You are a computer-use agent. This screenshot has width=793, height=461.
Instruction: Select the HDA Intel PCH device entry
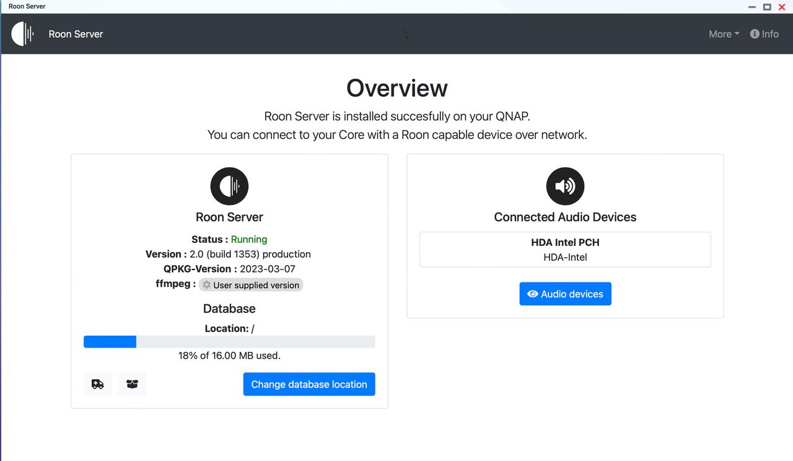tap(565, 250)
